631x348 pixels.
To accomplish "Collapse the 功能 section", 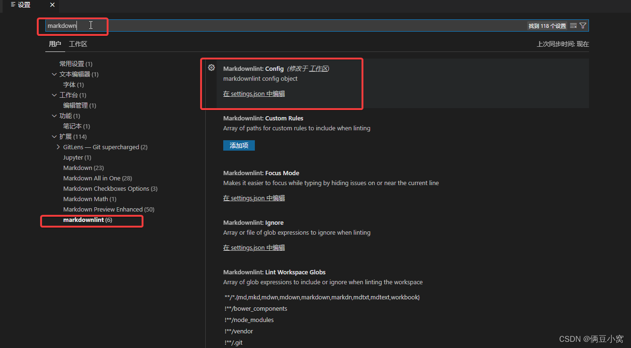I will (x=54, y=115).
